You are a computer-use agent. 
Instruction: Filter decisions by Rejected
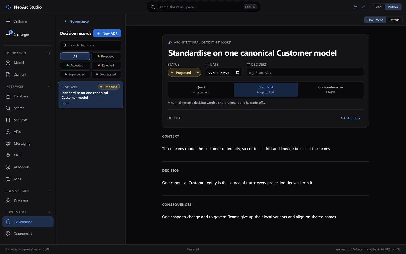click(x=106, y=65)
